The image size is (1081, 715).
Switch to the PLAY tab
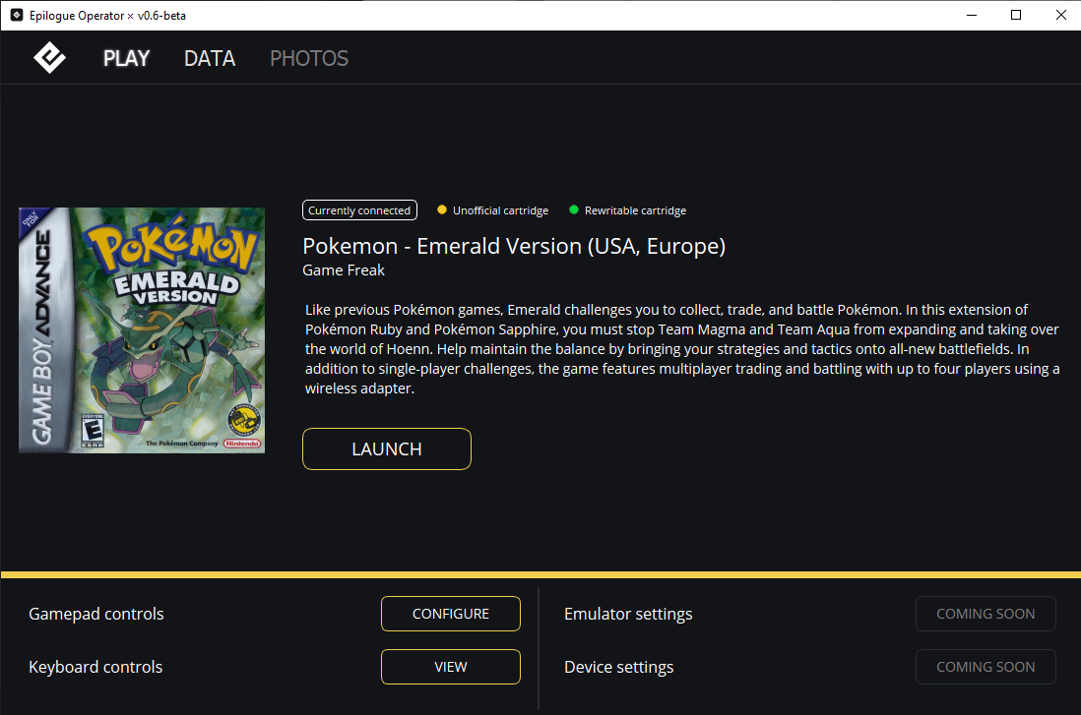click(x=126, y=59)
